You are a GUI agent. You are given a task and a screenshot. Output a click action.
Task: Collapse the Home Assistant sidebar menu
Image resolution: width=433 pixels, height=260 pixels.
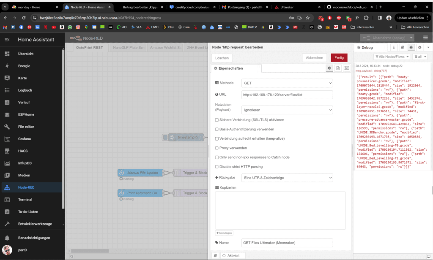(7, 40)
